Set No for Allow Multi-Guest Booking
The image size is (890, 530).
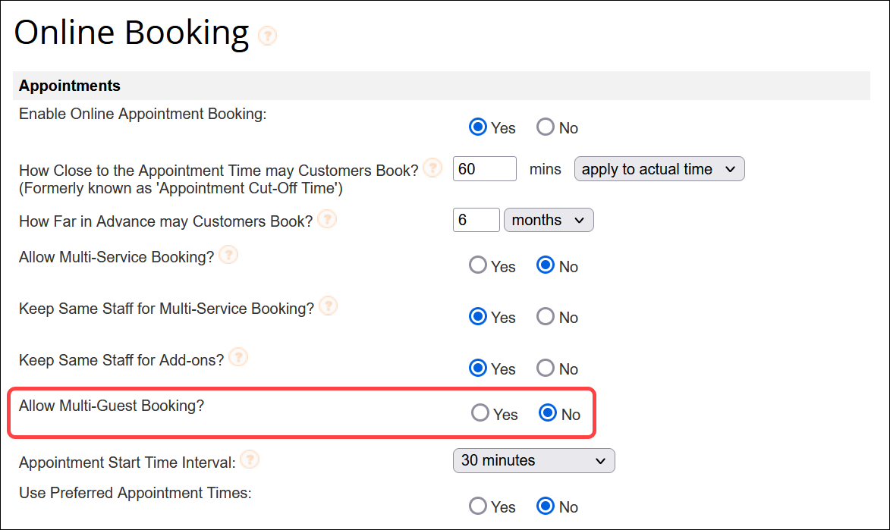548,412
